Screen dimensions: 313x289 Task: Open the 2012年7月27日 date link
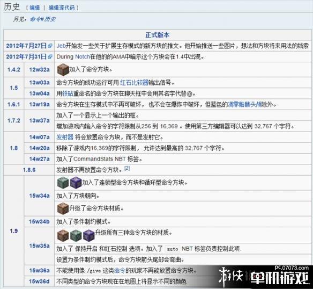(x=26, y=46)
